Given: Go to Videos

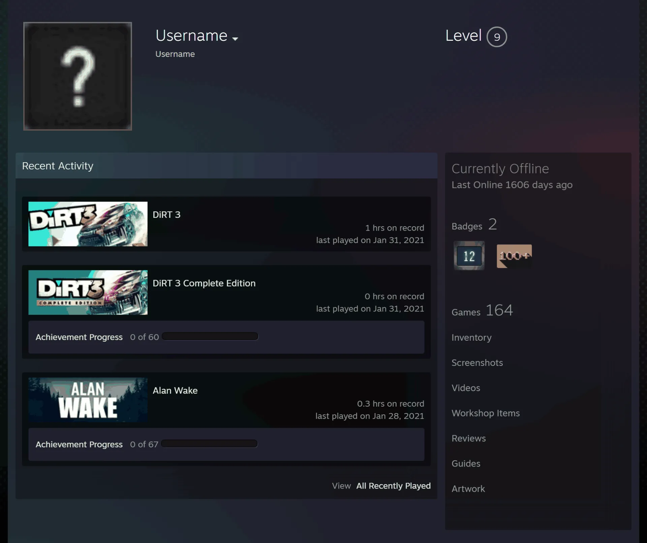Looking at the screenshot, I should click(x=466, y=388).
